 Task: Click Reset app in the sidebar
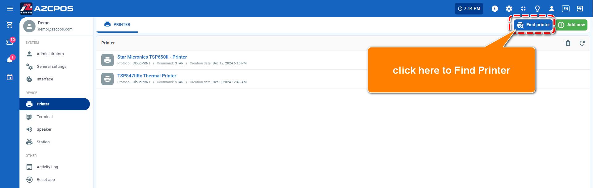point(55,180)
